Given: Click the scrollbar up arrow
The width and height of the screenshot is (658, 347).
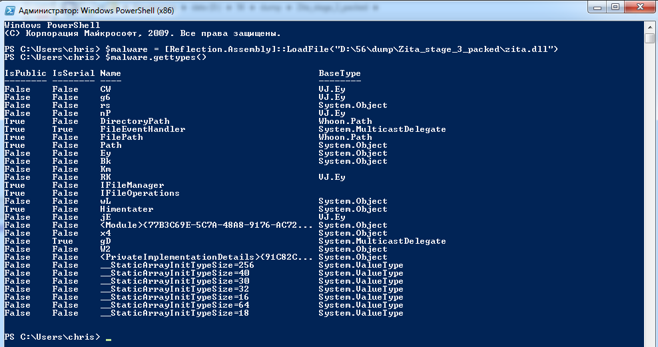Looking at the screenshot, I should [649, 27].
